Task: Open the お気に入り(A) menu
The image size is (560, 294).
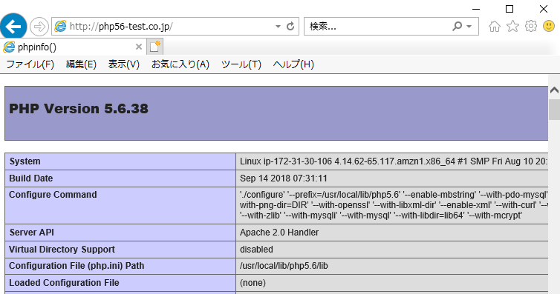Action: click(x=180, y=64)
